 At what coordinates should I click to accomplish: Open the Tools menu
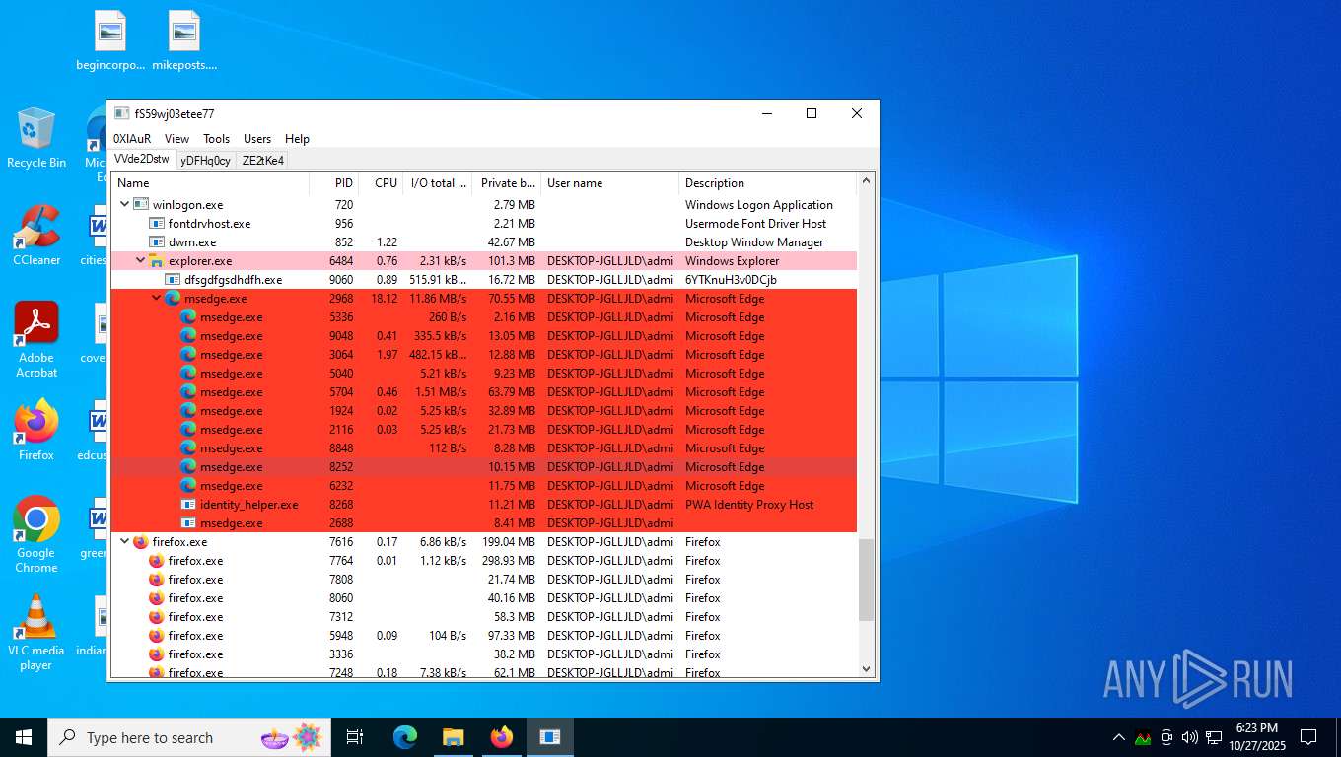click(x=216, y=139)
